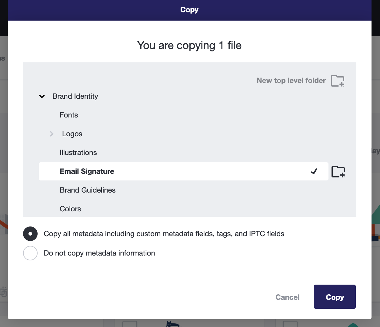The height and width of the screenshot is (327, 380).
Task: Select Copy all metadata radio button
Action: (30, 234)
